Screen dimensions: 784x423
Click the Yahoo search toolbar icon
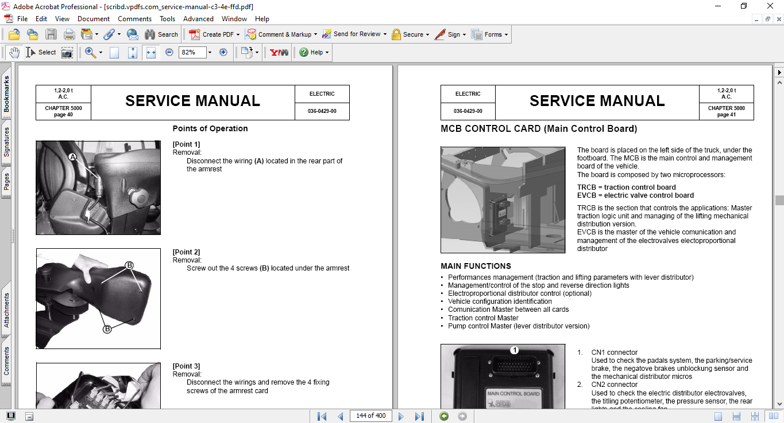pos(279,53)
